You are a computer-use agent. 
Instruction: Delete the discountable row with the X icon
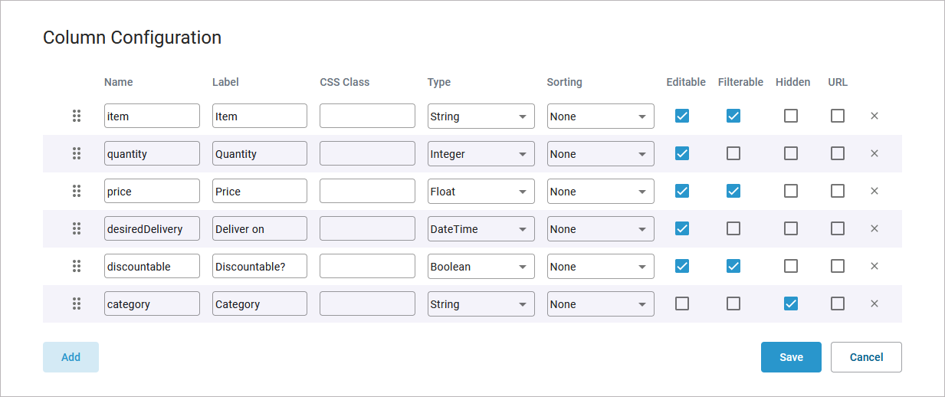874,266
